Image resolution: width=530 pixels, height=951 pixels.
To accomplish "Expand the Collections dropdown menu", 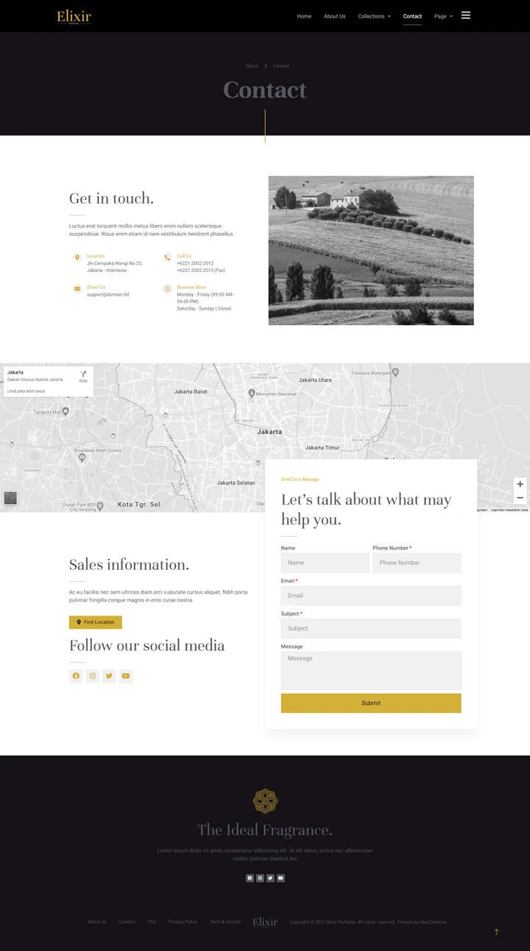I will point(374,16).
